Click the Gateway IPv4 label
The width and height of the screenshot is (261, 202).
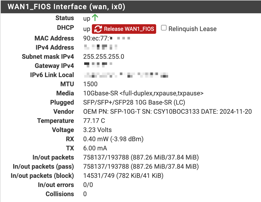[54, 66]
